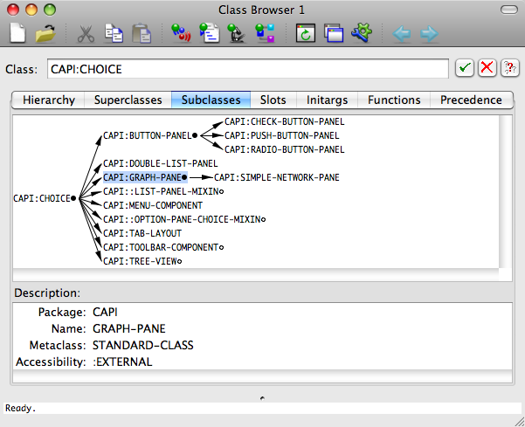Click the Listen (sound waves) toolbar icon
This screenshot has width=525, height=427.
tap(181, 33)
